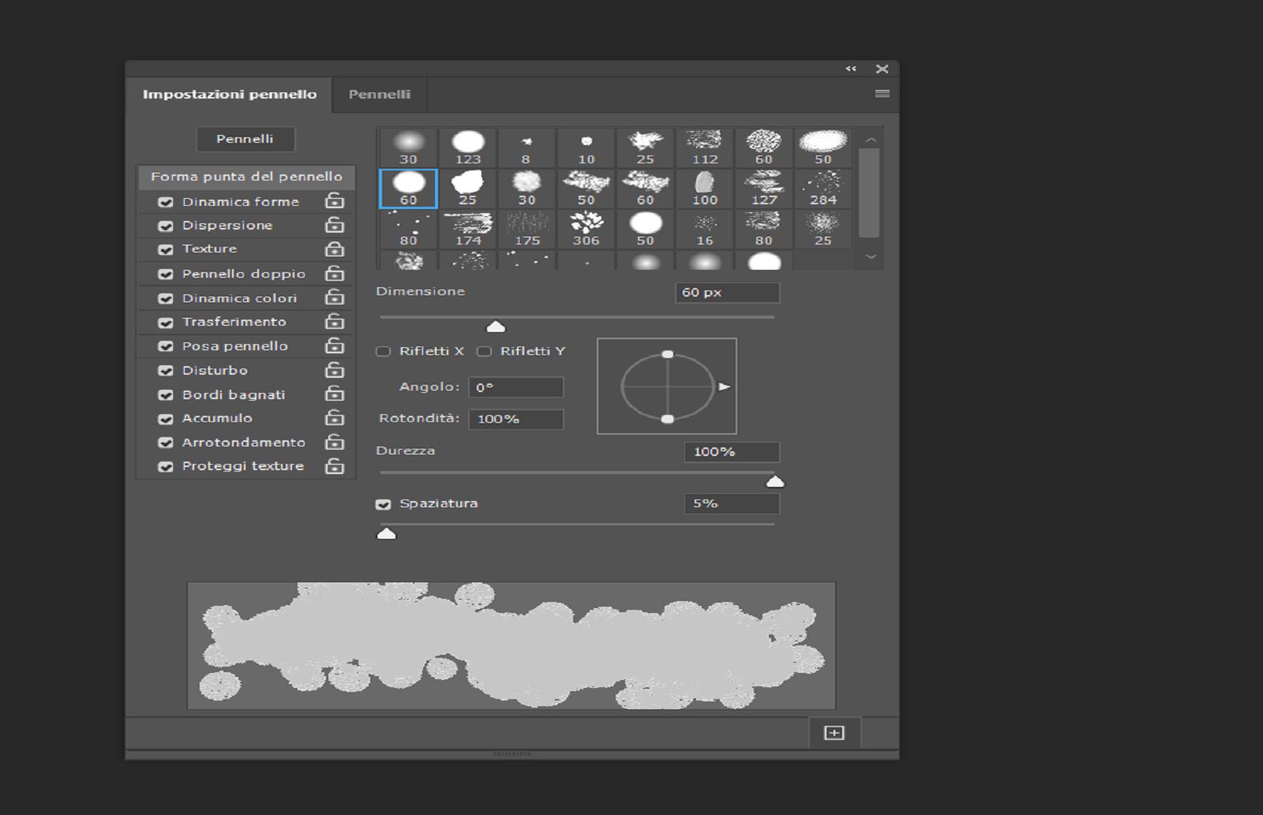Enable the Rifletti X checkbox
Image resolution: width=1263 pixels, height=815 pixels.
[x=384, y=351]
